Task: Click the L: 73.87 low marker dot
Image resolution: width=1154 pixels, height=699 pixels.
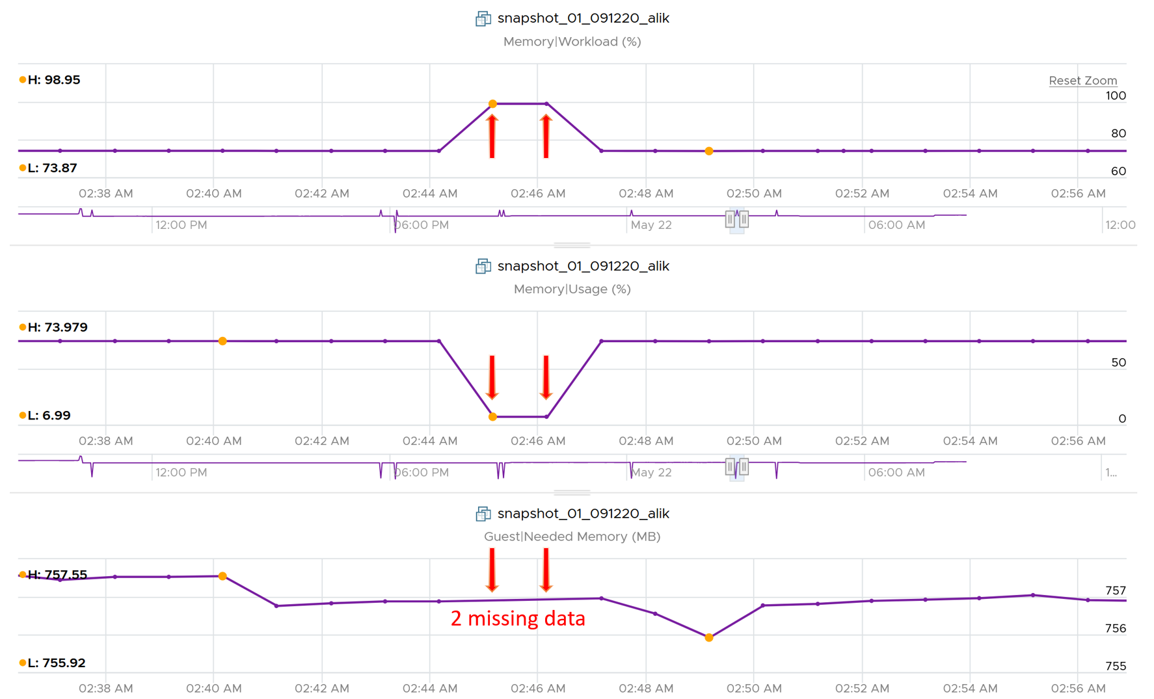Action: [23, 168]
